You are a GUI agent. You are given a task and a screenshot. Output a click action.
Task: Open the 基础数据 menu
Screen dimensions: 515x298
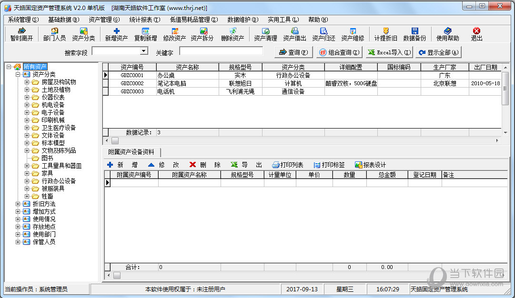coord(64,20)
